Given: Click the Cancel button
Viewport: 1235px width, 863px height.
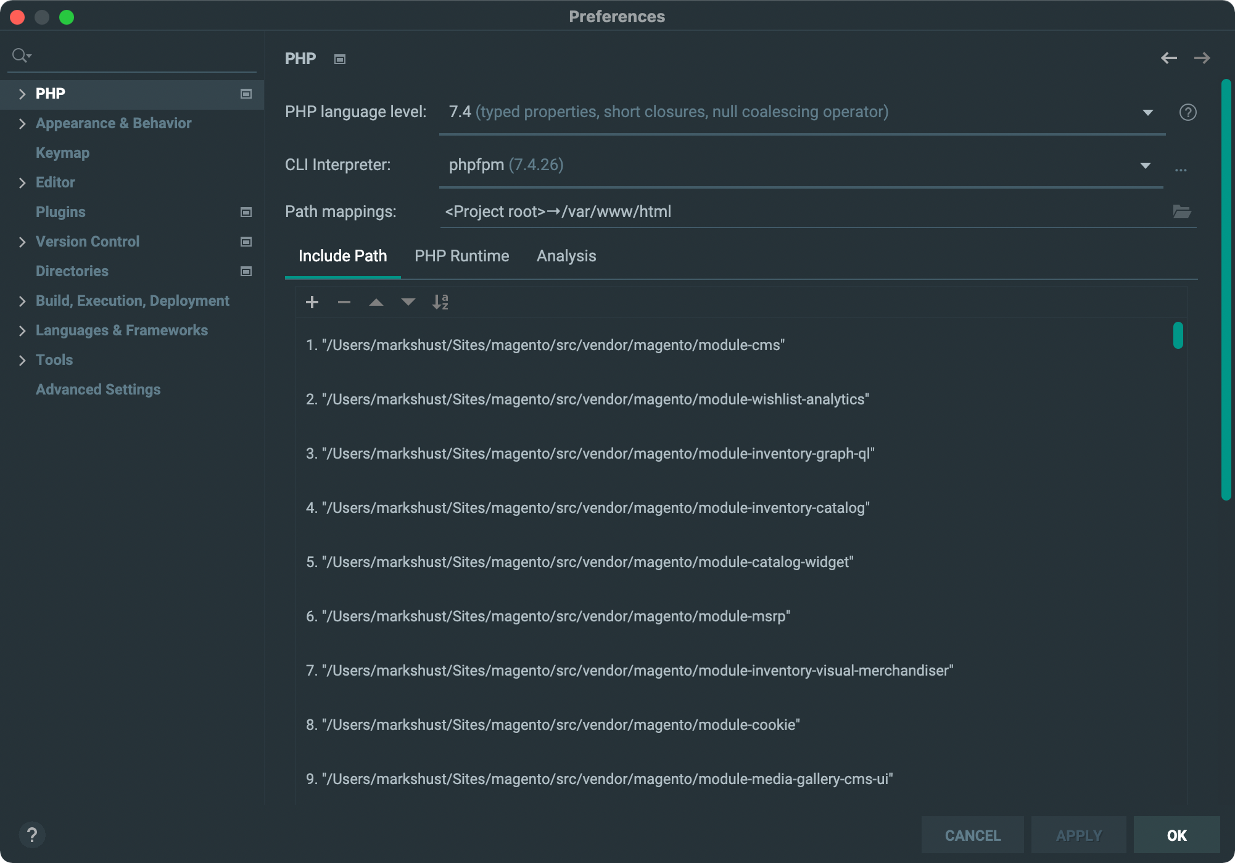Looking at the screenshot, I should click(973, 835).
